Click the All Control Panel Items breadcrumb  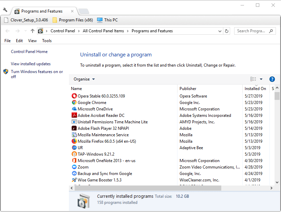point(103,31)
